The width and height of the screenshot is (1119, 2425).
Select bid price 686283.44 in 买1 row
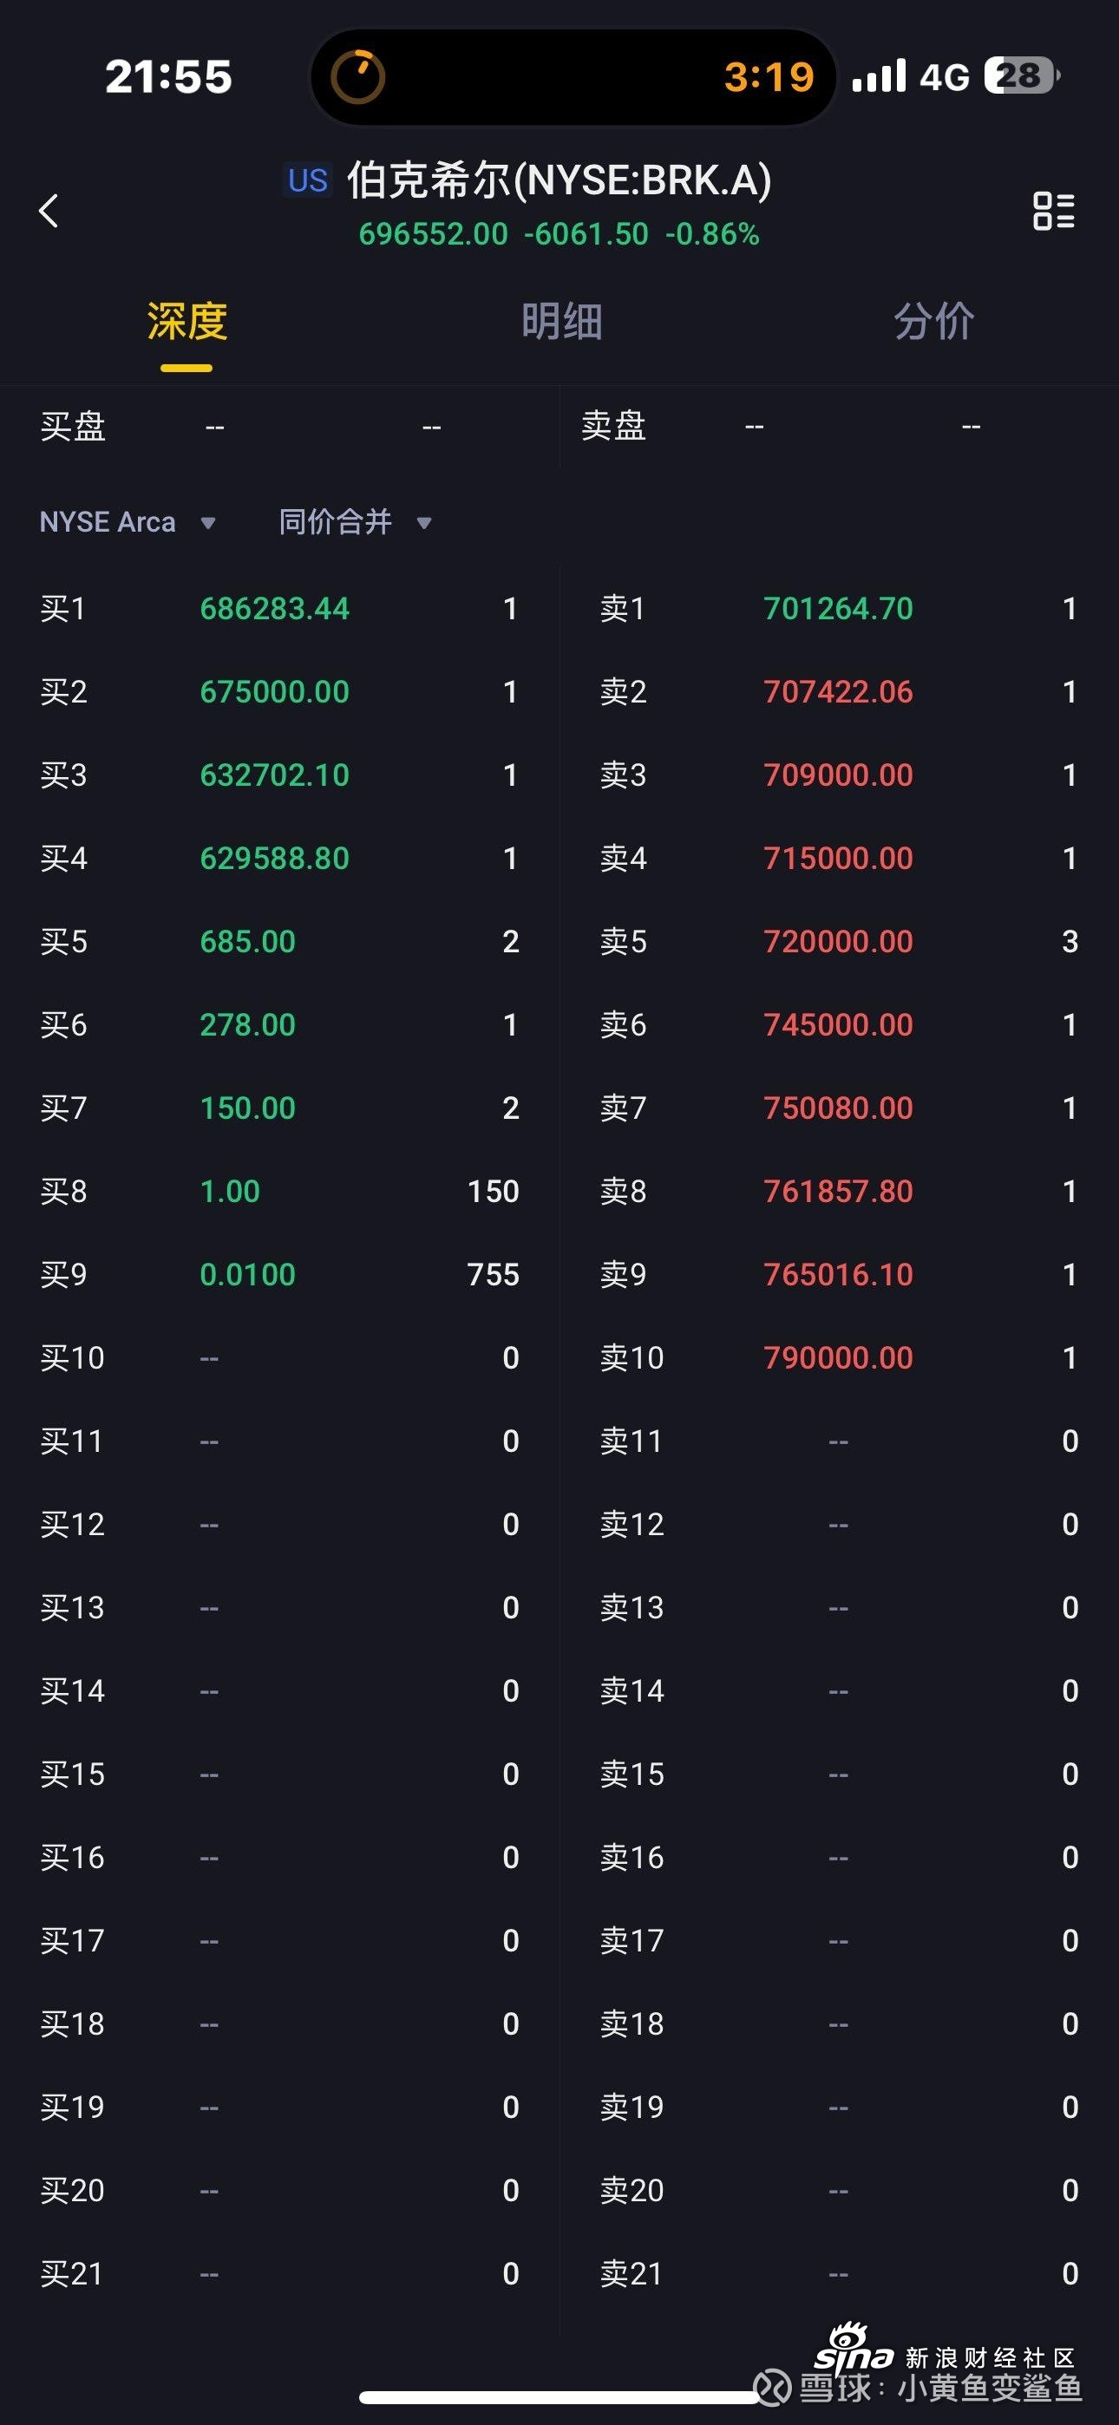coord(274,609)
